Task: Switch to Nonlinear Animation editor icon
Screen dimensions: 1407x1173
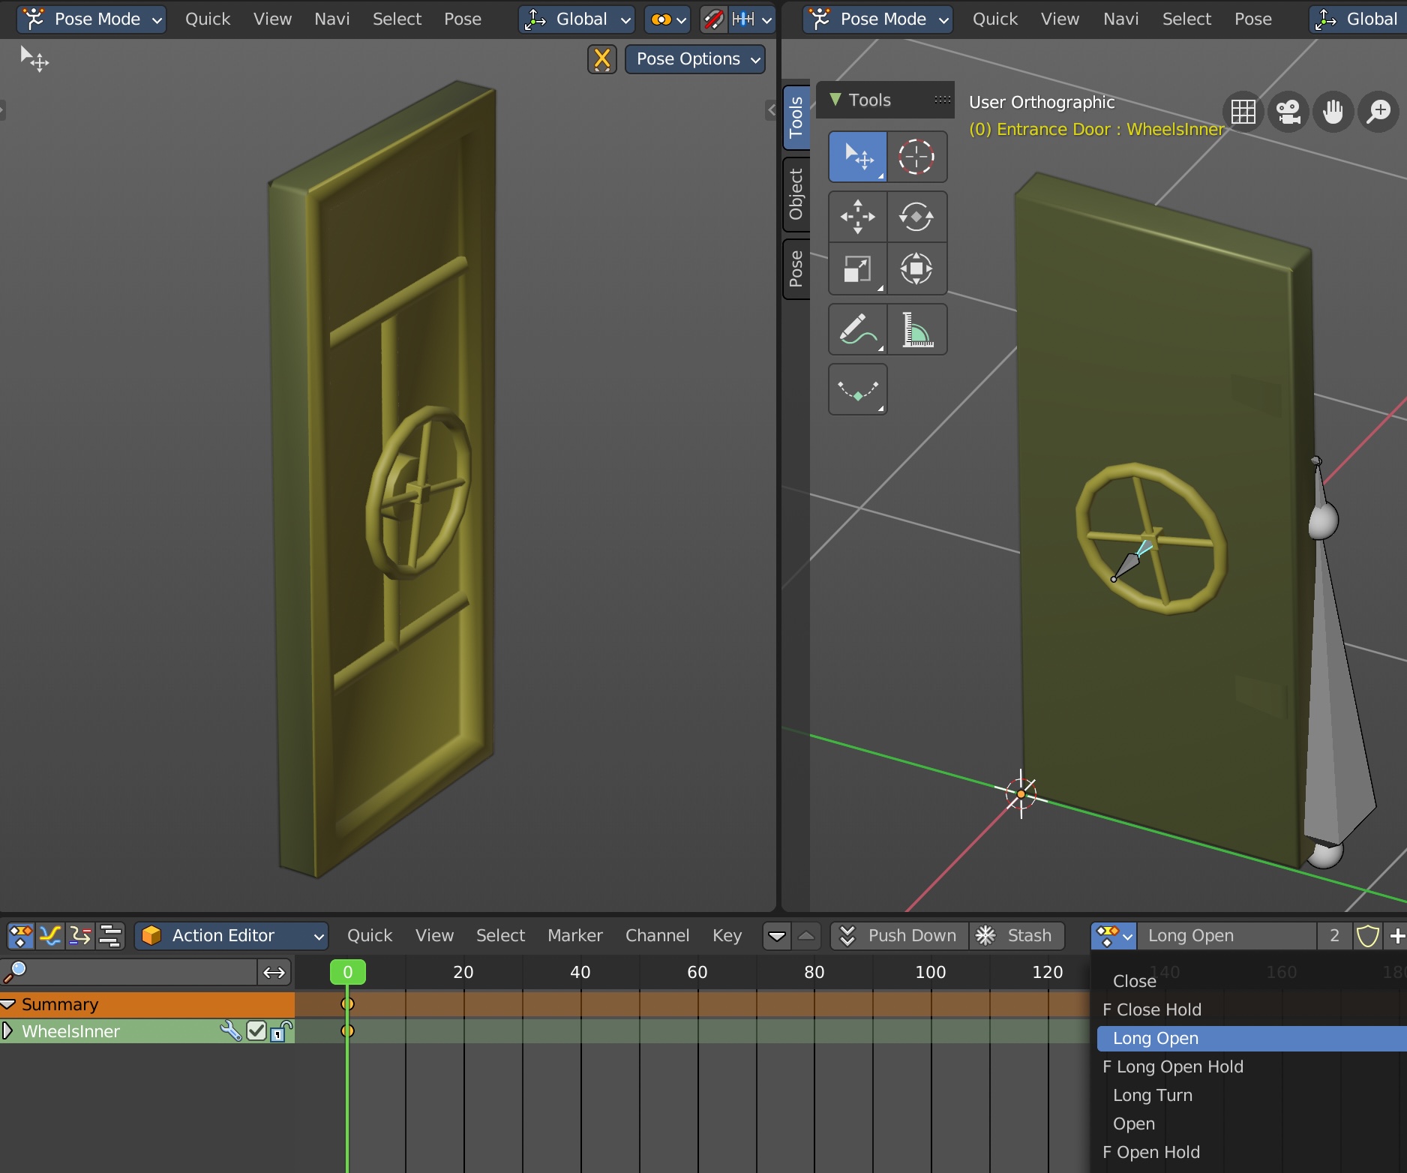Action: coord(110,935)
